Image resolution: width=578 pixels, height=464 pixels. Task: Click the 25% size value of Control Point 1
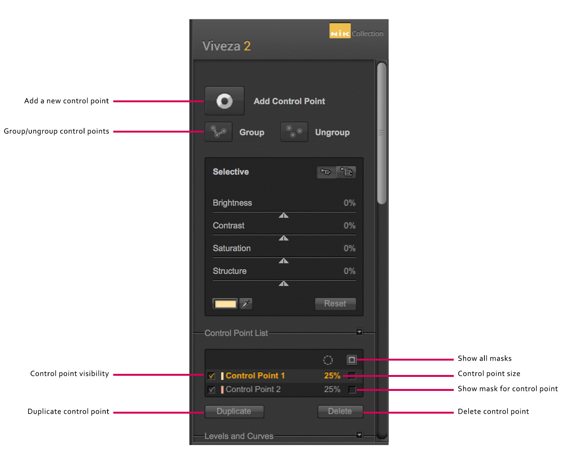[x=332, y=376]
